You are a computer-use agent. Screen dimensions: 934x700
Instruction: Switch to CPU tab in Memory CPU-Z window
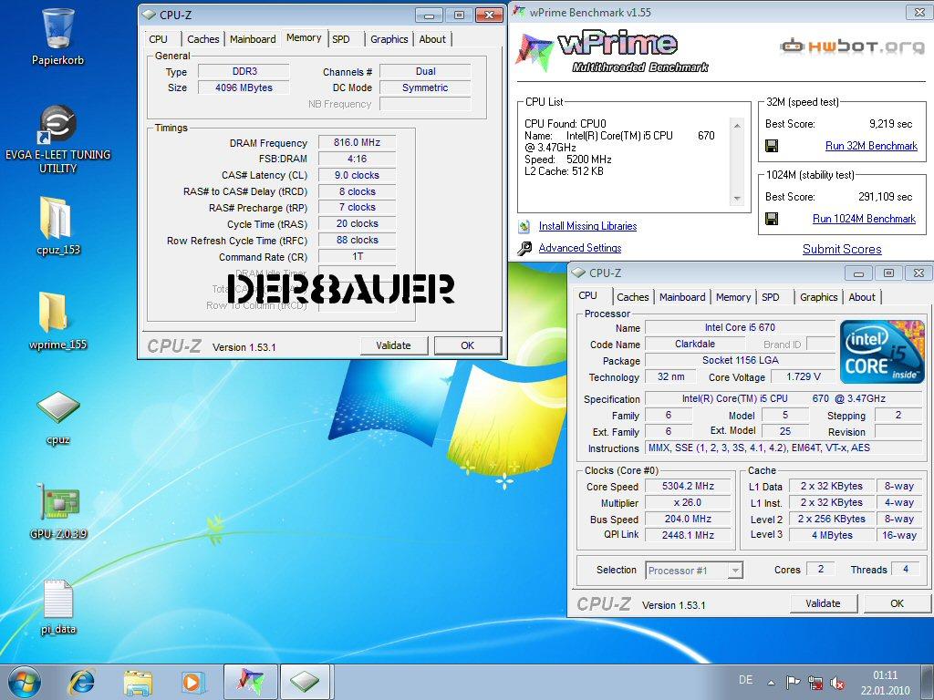point(159,38)
